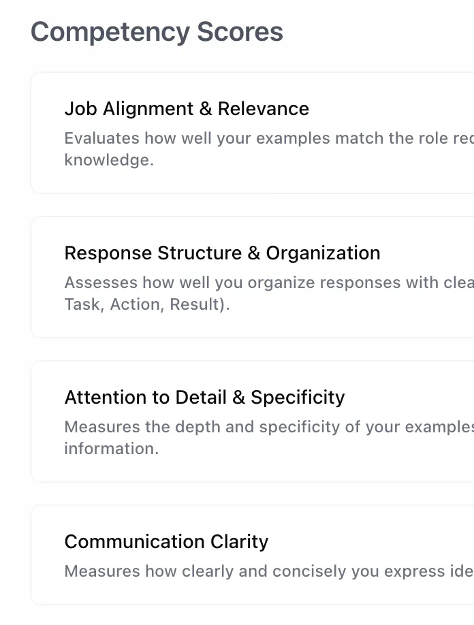The height and width of the screenshot is (625, 474).
Task: Click the word 'Specificity' in third title
Action: click(x=298, y=398)
